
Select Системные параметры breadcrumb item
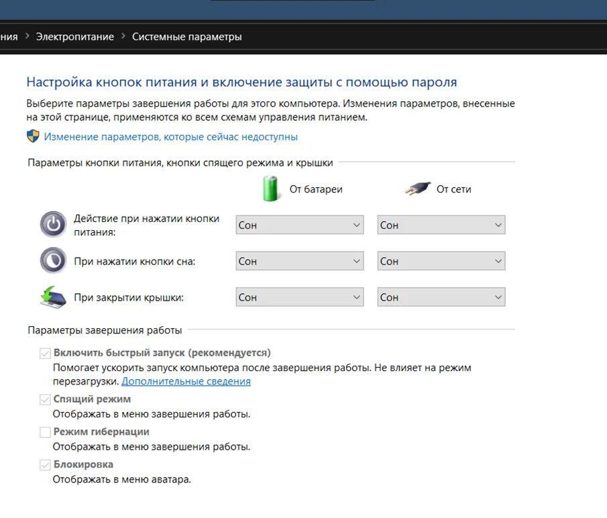186,37
